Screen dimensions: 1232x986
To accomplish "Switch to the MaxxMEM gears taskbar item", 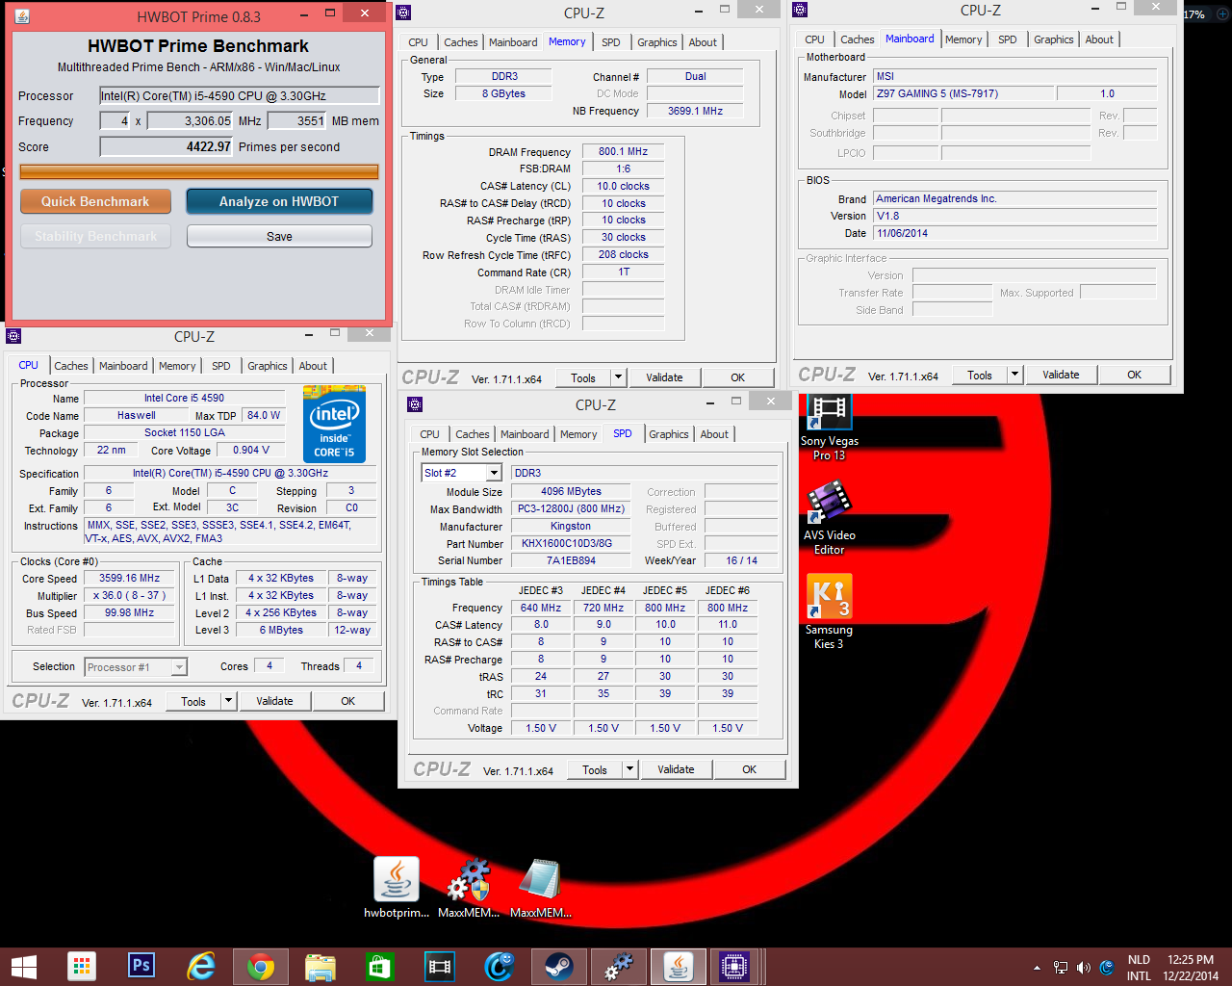I will [x=618, y=967].
